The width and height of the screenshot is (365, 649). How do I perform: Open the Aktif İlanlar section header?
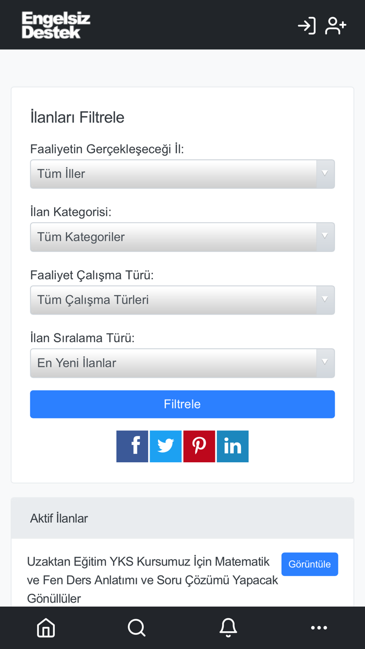click(59, 518)
